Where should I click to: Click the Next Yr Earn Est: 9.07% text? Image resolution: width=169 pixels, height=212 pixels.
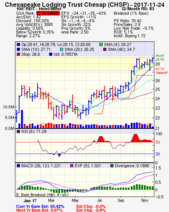pos(39,210)
